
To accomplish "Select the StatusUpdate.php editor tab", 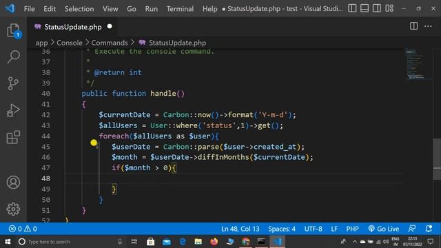I will coord(72,27).
